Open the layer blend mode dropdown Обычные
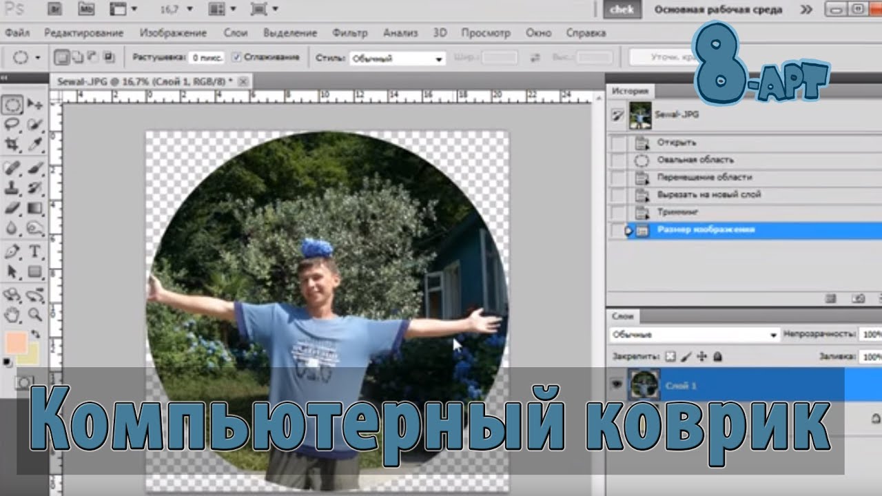The width and height of the screenshot is (882, 496). tap(694, 335)
